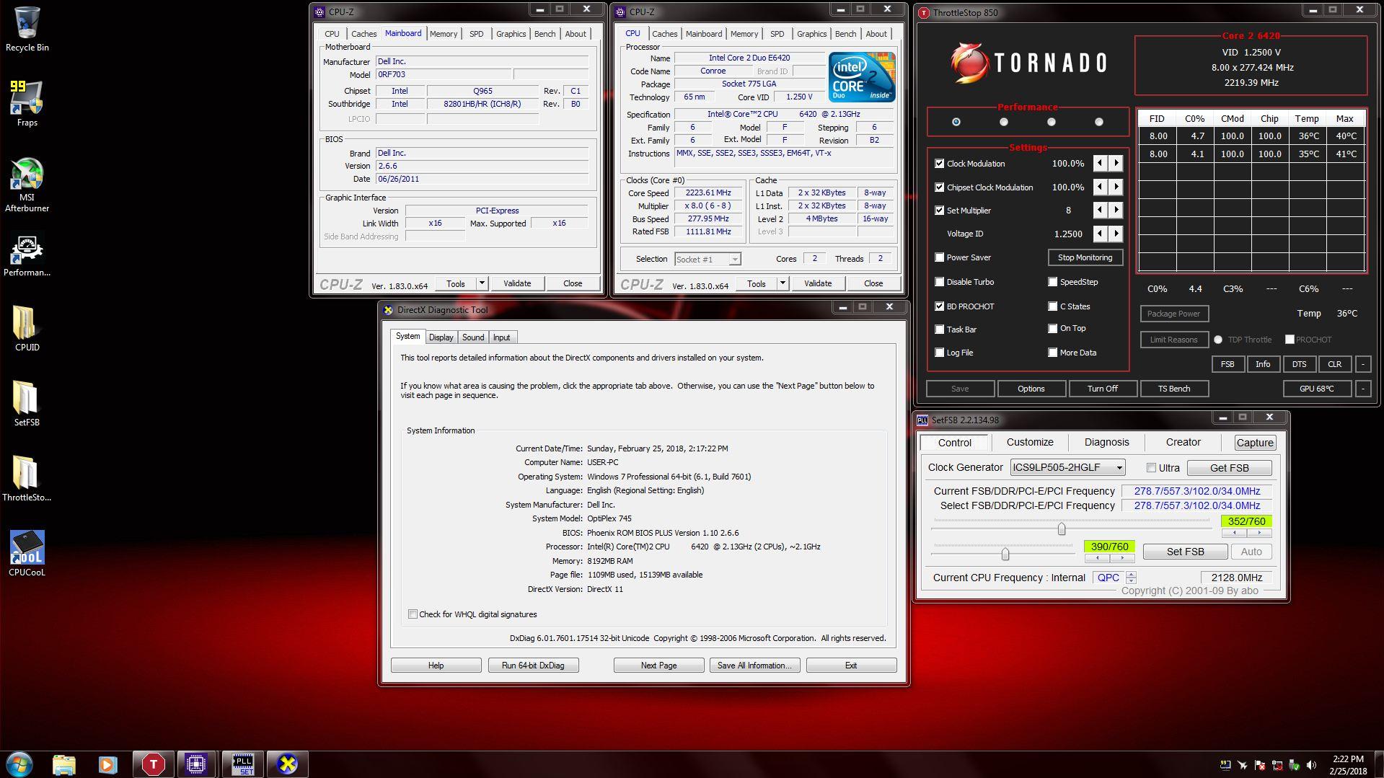This screenshot has height=778, width=1384.
Task: Toggle the Clock Modulation checkbox
Action: (x=939, y=164)
